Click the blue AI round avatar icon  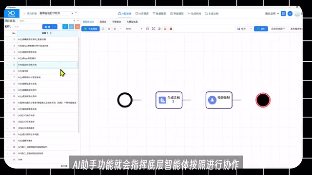pyautogui.click(x=290, y=14)
